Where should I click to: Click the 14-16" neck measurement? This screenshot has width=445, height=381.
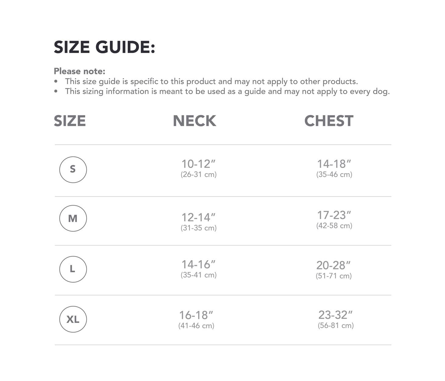click(198, 264)
